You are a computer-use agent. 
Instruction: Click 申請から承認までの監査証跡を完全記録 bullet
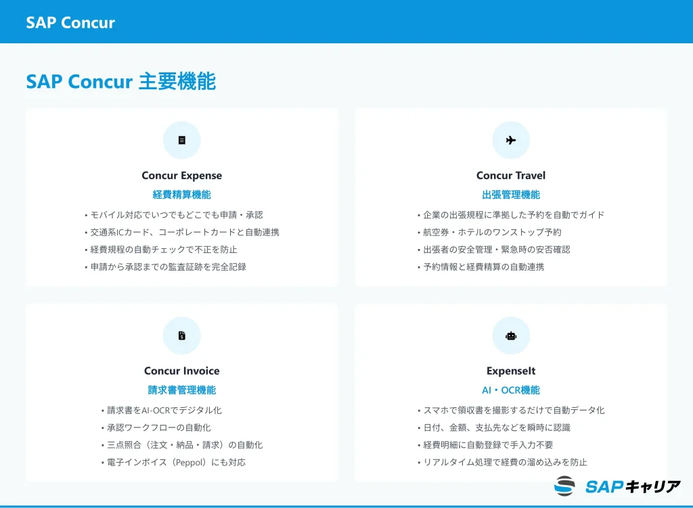pos(165,267)
